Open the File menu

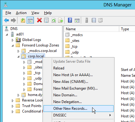coord(8,13)
